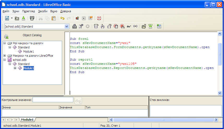Image resolution: width=224 pixels, height=129 pixels.
Task: Click the Контрольне значення input field
Action: click(53, 100)
